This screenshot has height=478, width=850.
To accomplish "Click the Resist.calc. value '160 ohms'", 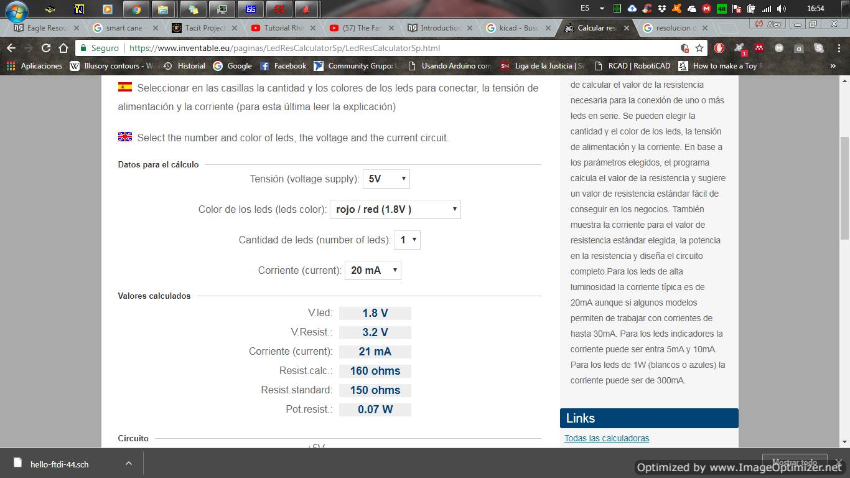I will click(x=375, y=371).
